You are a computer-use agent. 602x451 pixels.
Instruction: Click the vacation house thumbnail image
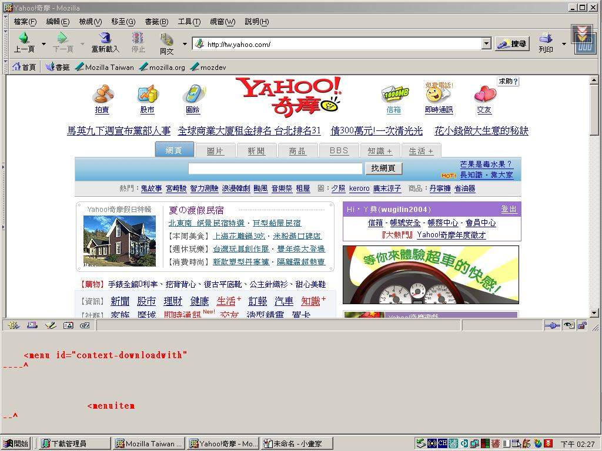[119, 241]
